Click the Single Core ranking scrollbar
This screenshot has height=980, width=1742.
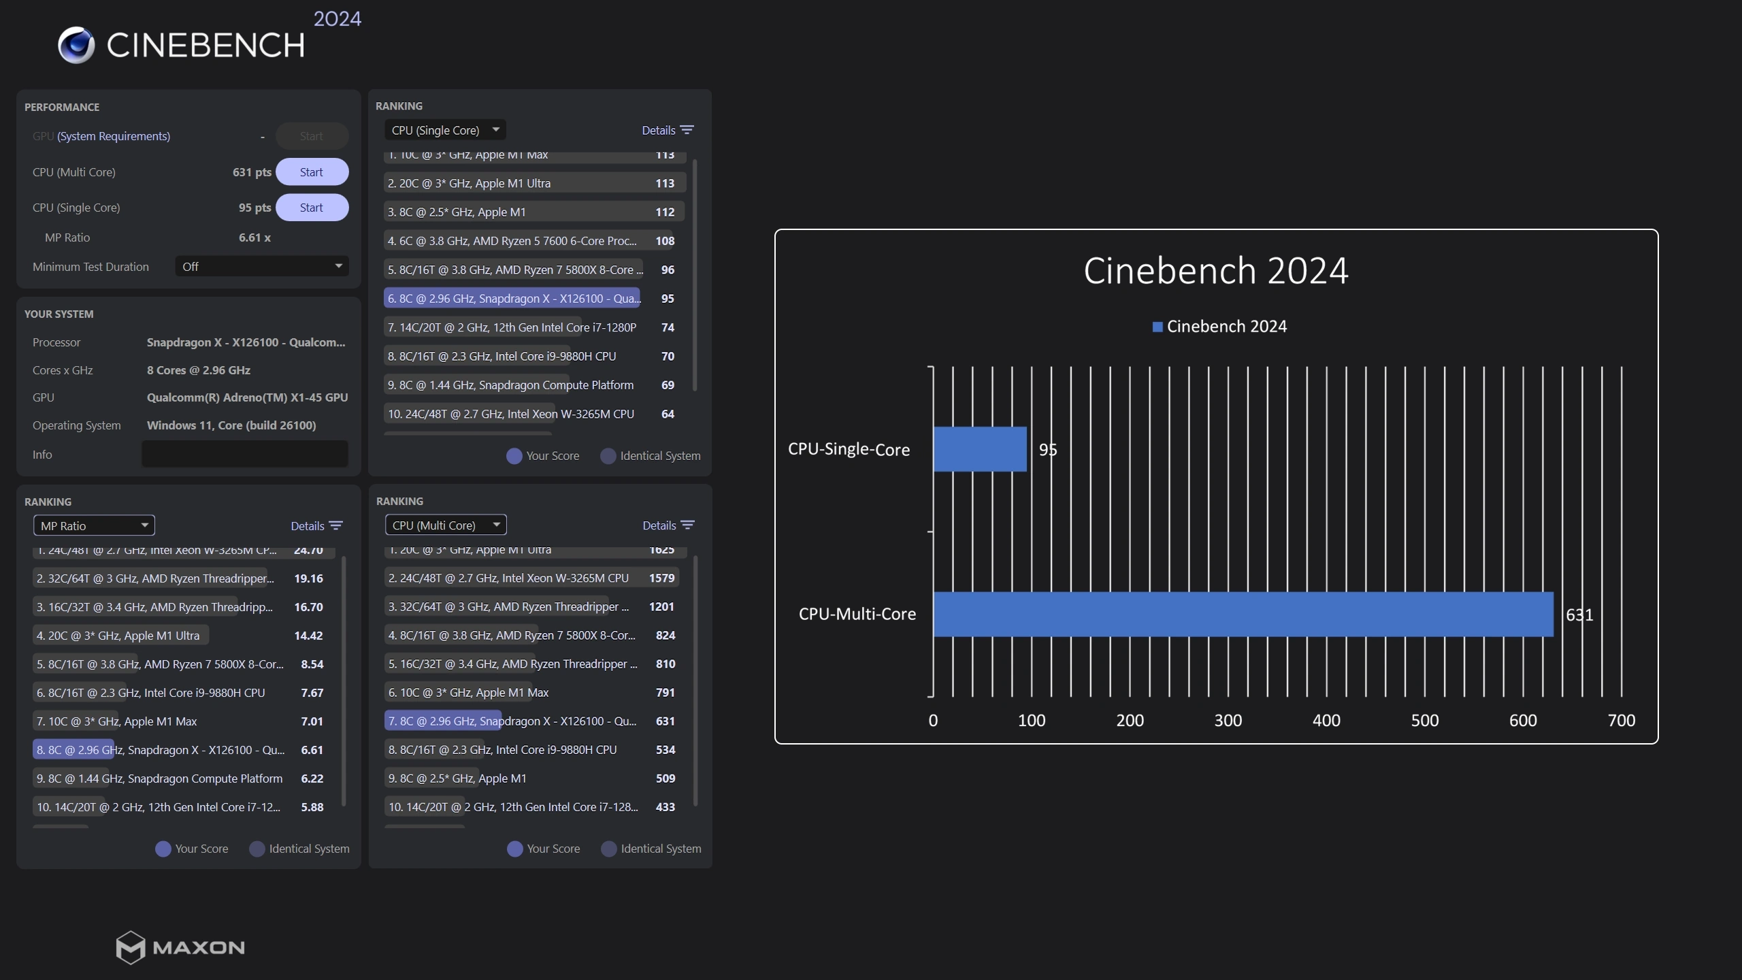(x=695, y=275)
